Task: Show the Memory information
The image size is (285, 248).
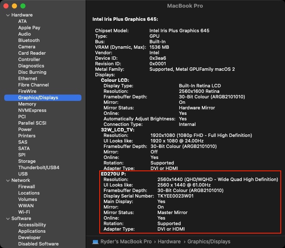Action: click(x=27, y=104)
